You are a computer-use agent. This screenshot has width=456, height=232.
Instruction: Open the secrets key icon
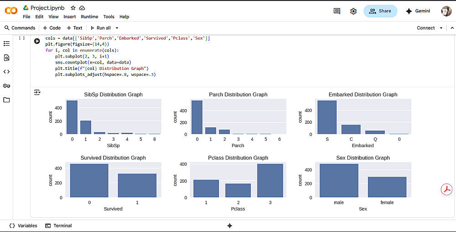tap(6, 86)
